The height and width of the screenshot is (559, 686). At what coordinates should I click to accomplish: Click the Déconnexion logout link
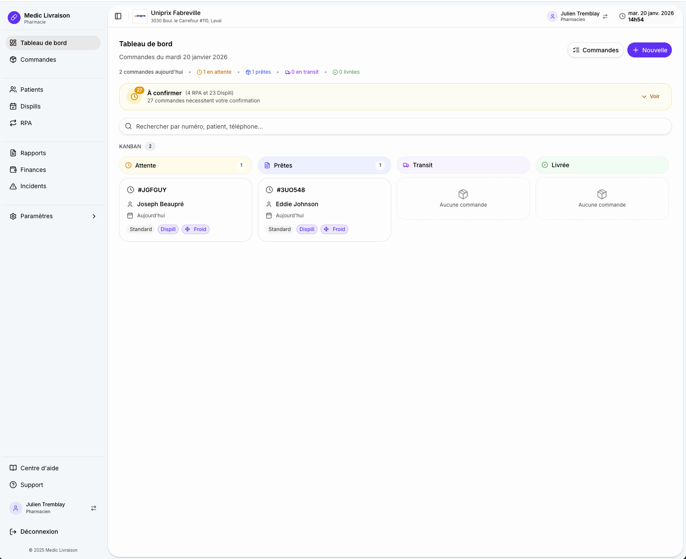[39, 532]
